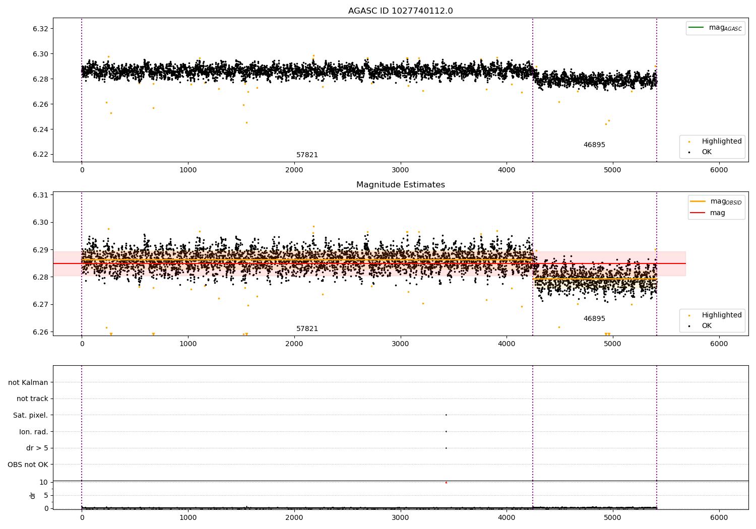The image size is (756, 529).
Task: Click the 6.27 y-axis tick in the middle plot
Action: [41, 304]
